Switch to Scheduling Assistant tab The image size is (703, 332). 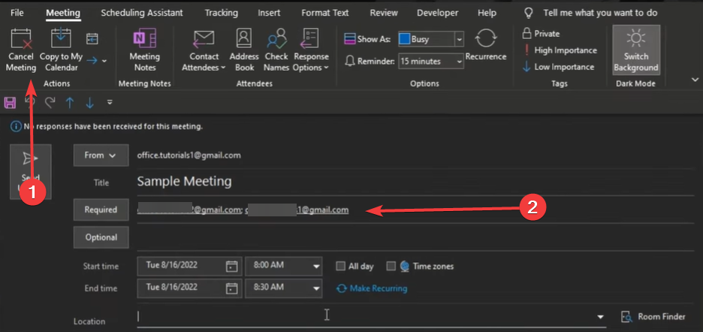(x=142, y=13)
